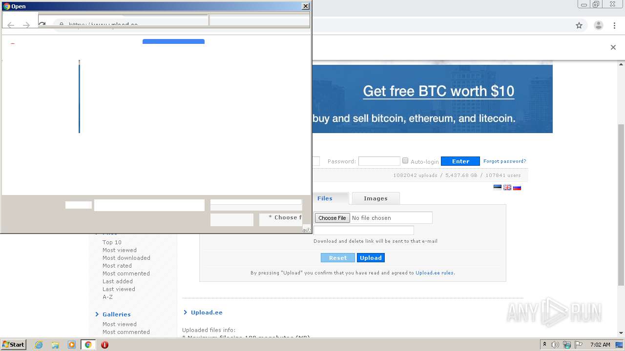Click the 7:02 AM taskbar clock

coord(600,345)
